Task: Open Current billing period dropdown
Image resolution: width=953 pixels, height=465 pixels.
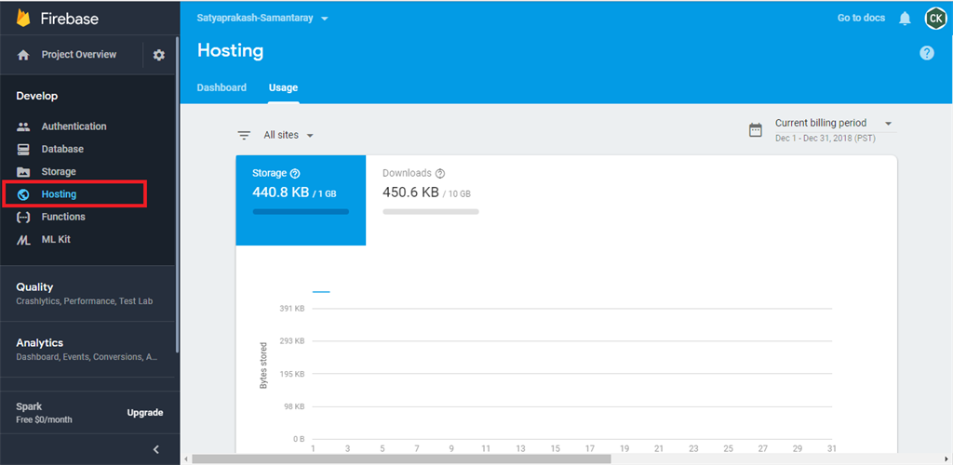Action: point(834,124)
